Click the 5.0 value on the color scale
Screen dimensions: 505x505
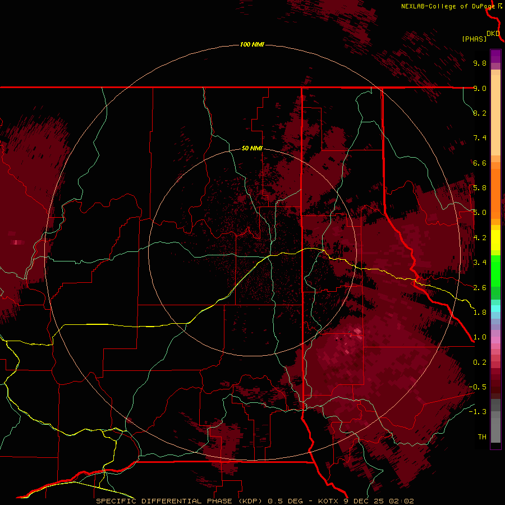click(x=480, y=213)
